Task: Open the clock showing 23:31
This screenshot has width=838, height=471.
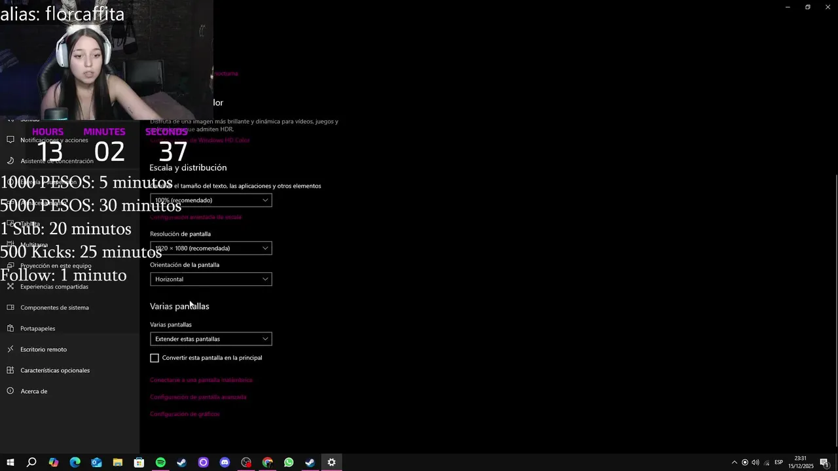Action: pyautogui.click(x=801, y=462)
